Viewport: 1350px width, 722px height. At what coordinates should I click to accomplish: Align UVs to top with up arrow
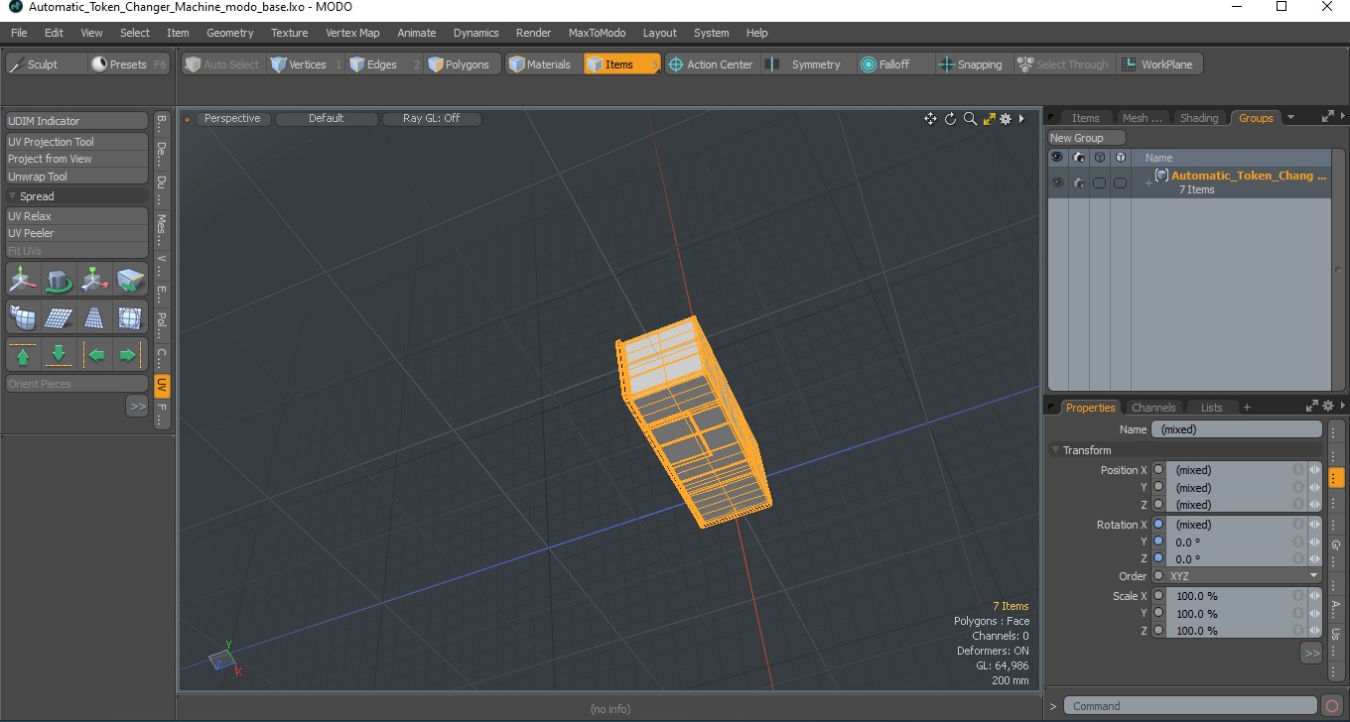23,354
